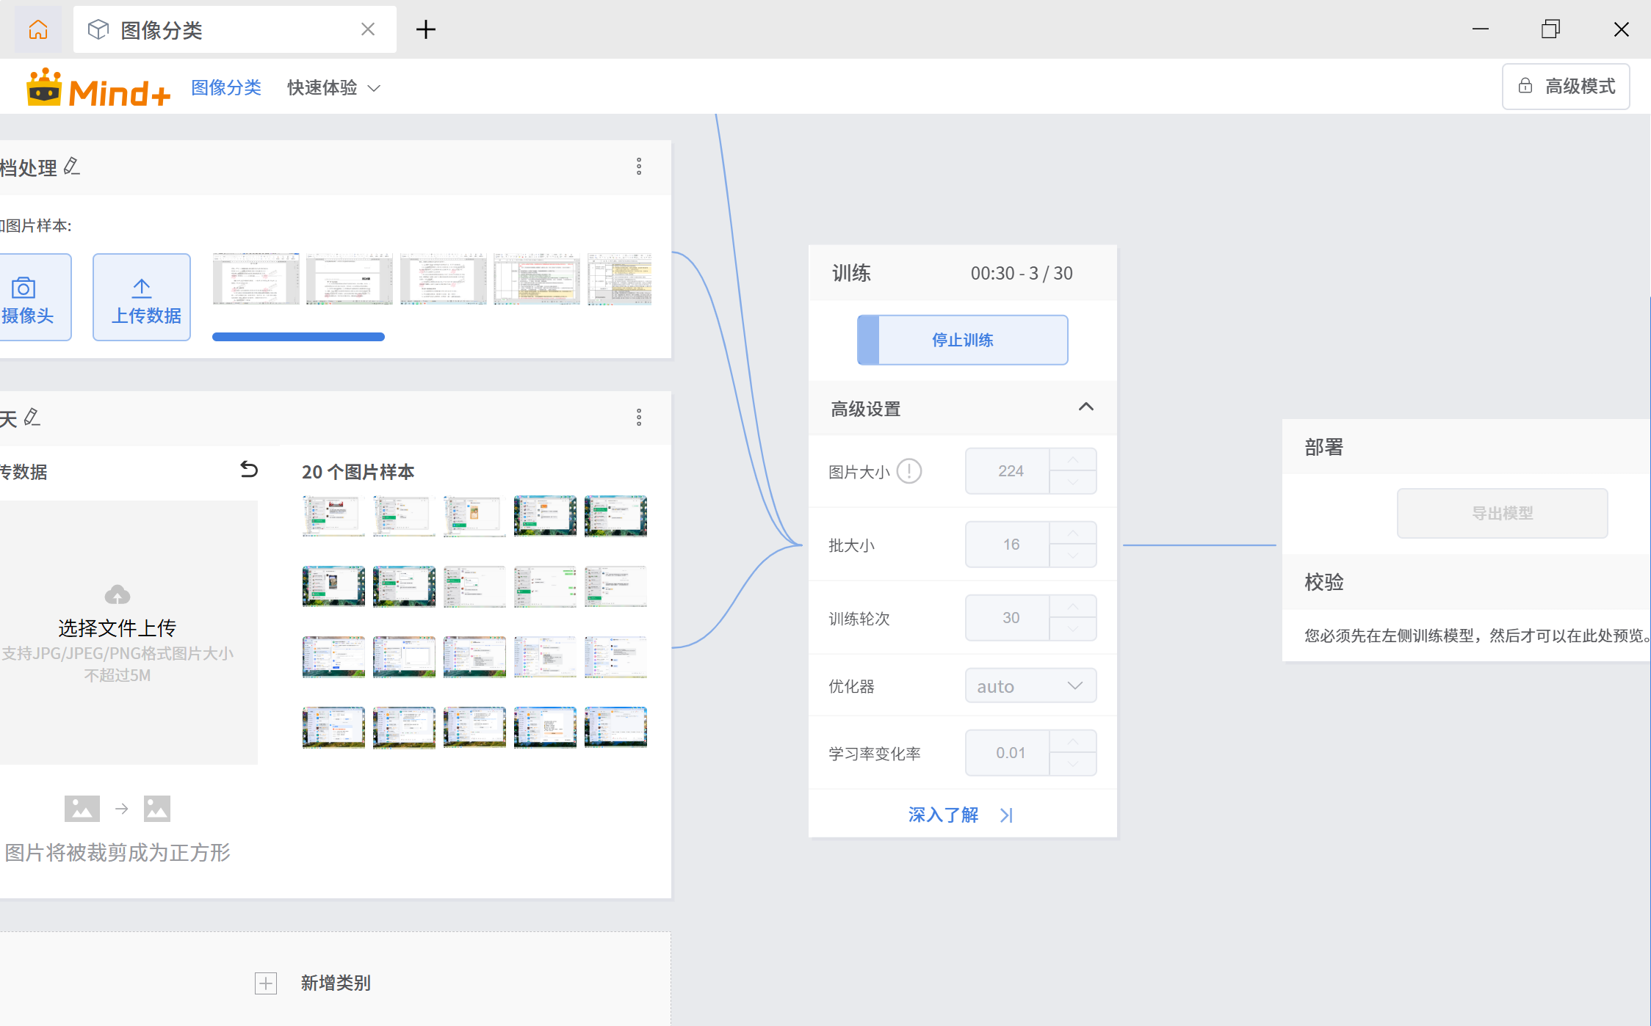The height and width of the screenshot is (1026, 1651).
Task: Increase 训练轮次 with the up stepper
Action: coord(1072,606)
